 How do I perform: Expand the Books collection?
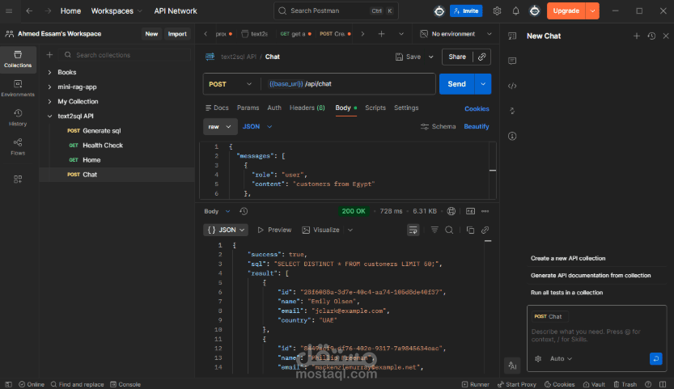pos(49,72)
